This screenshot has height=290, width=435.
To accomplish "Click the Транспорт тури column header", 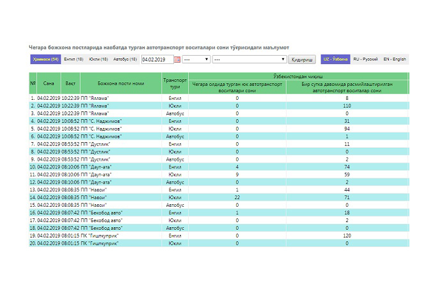I will pos(175,83).
